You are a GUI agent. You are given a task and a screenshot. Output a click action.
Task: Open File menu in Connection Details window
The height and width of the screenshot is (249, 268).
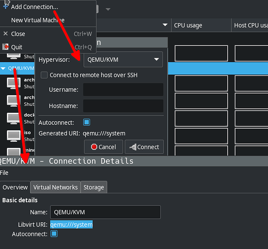4,172
